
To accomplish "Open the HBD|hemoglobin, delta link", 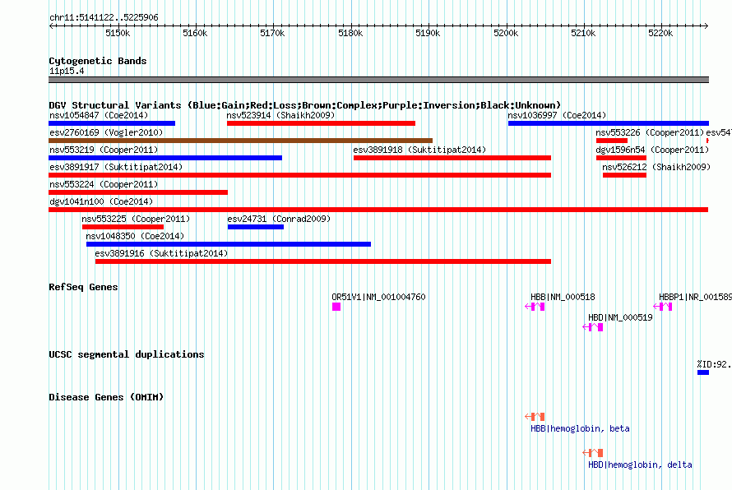I will [x=640, y=465].
